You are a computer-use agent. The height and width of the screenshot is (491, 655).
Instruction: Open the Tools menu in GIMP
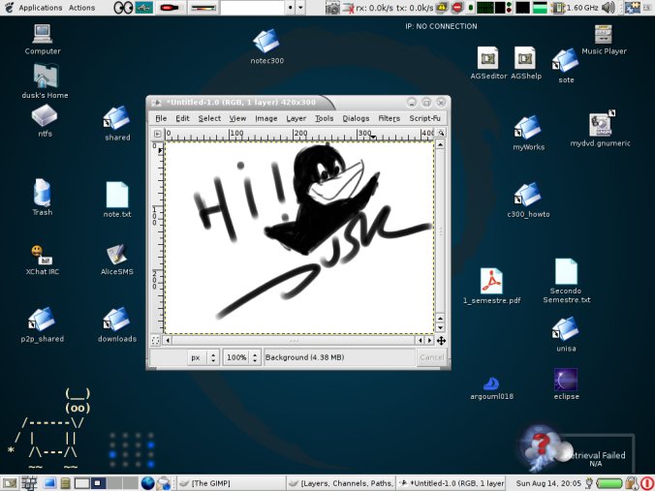[x=325, y=118]
